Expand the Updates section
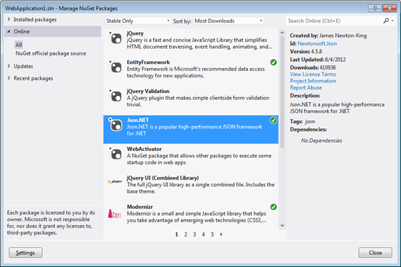 point(9,66)
